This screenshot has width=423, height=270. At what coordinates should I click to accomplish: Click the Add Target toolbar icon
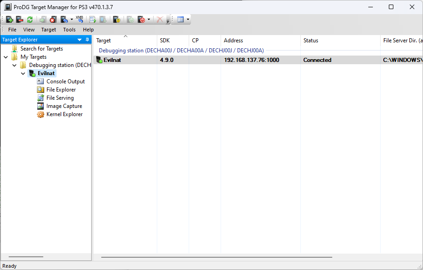(10, 20)
